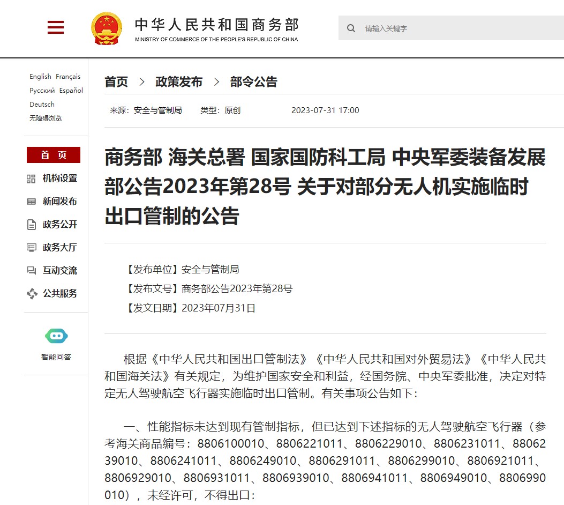
Task: Open 机构设置 sidebar menu item
Action: coord(59,179)
